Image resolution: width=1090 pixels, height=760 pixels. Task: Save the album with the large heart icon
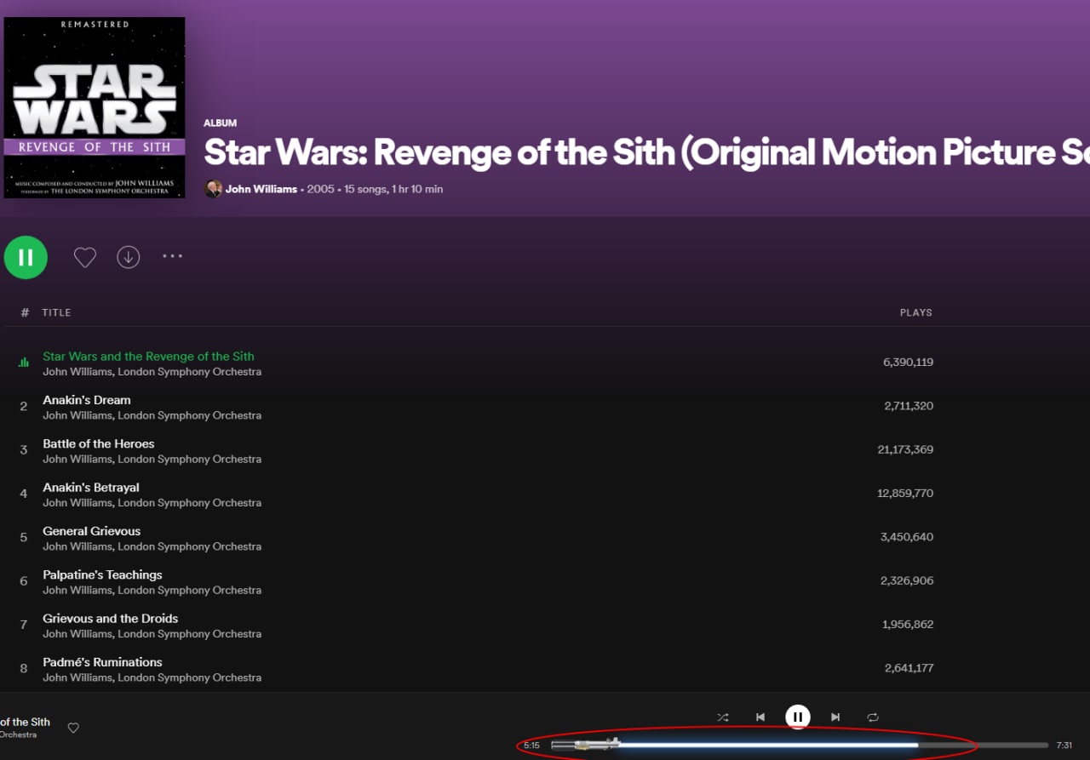click(85, 257)
